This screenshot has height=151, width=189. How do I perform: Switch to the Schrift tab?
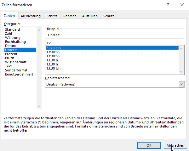point(52,16)
